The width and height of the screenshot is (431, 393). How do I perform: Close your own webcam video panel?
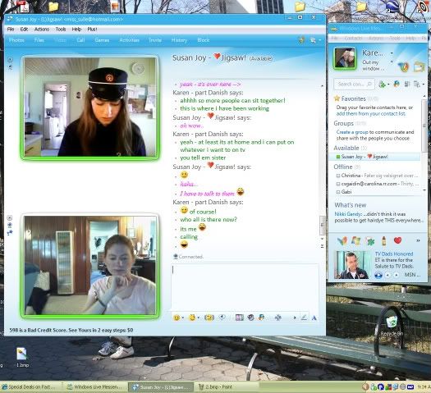10,218
